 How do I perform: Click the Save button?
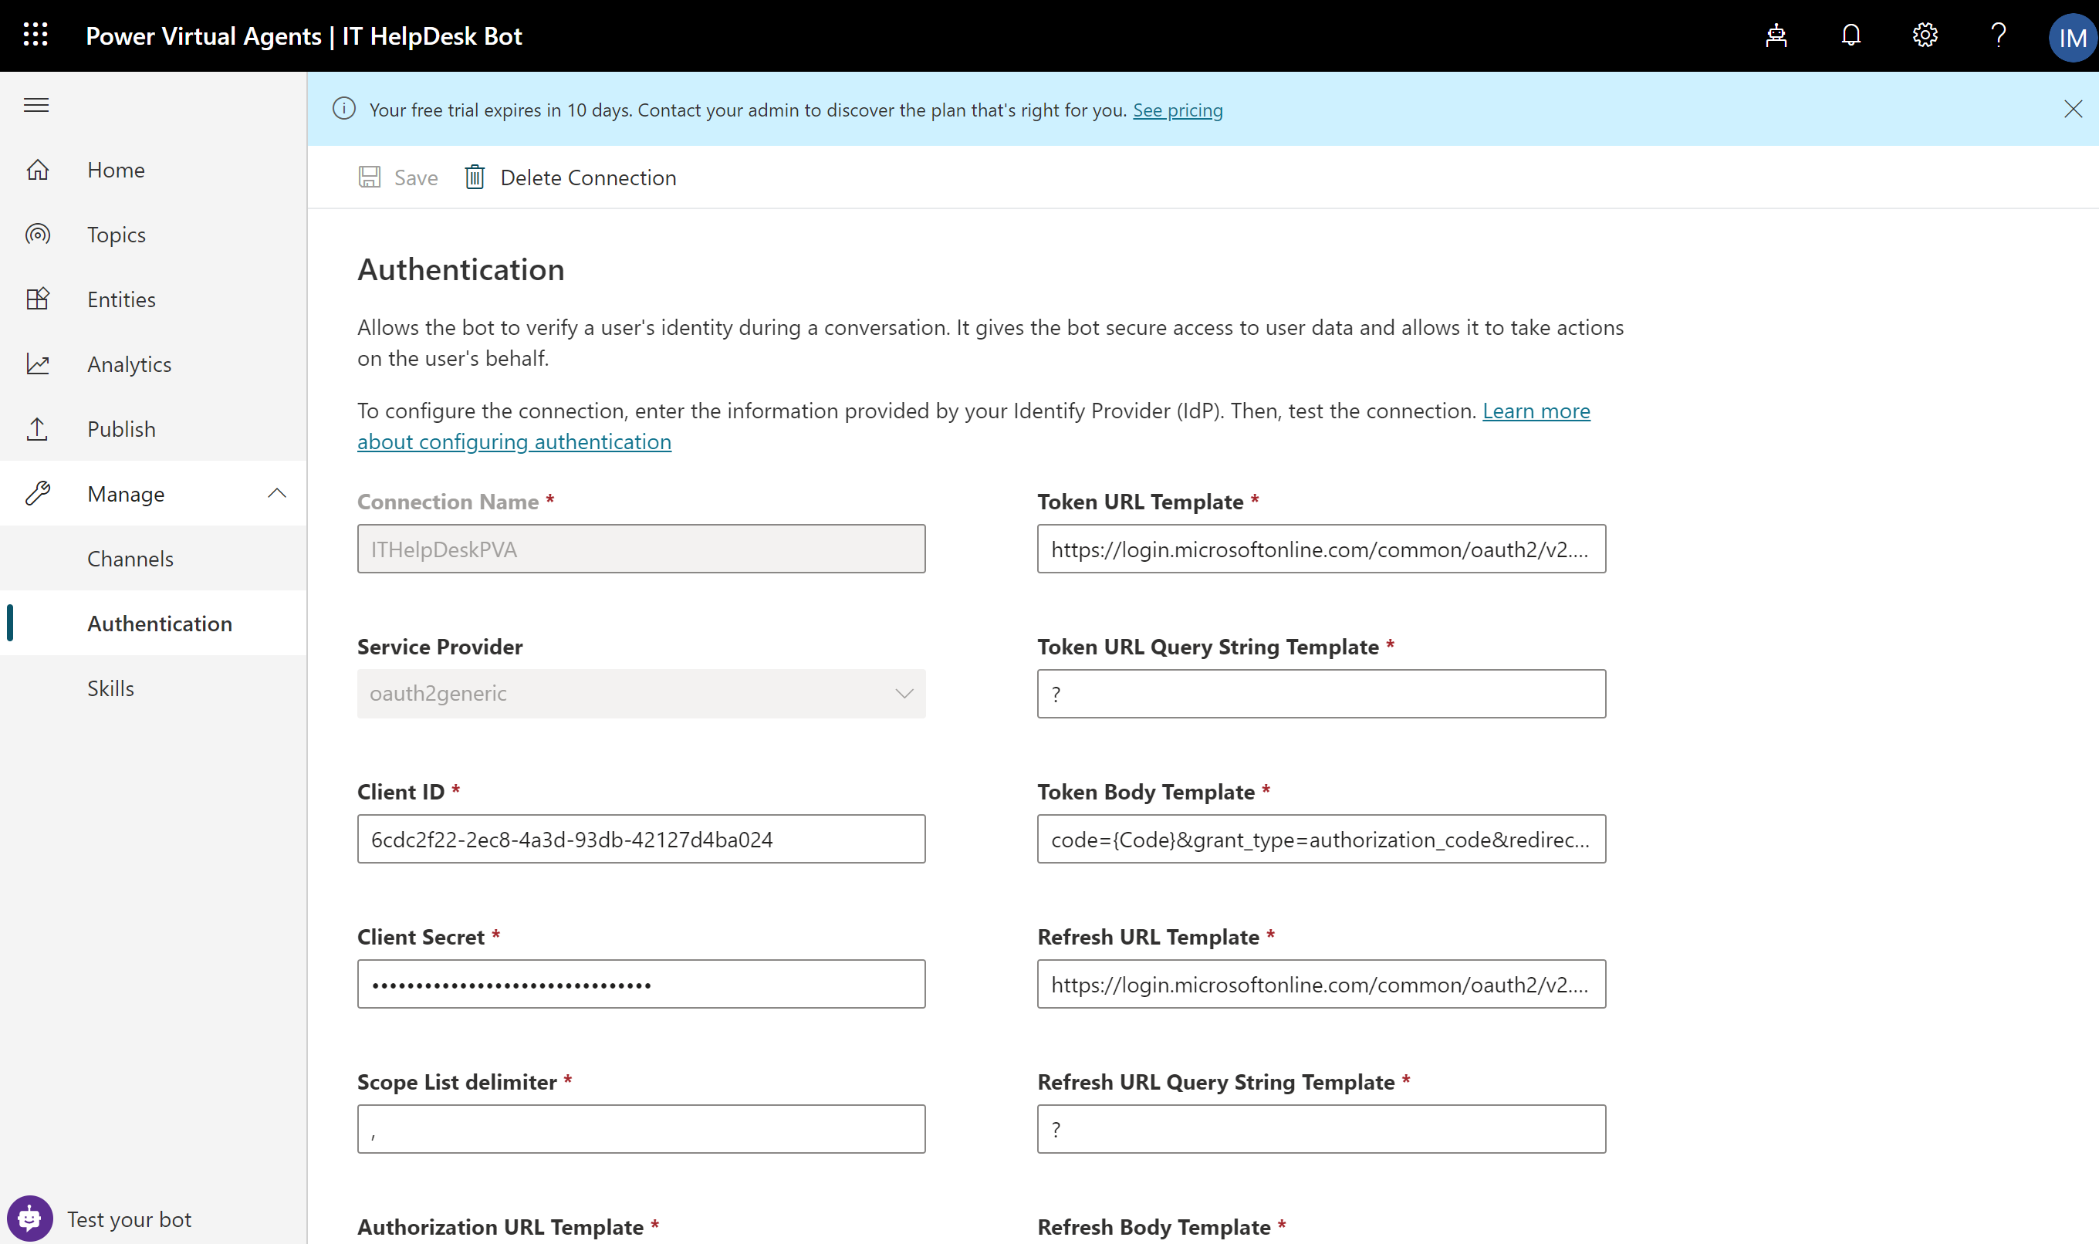pyautogui.click(x=399, y=177)
